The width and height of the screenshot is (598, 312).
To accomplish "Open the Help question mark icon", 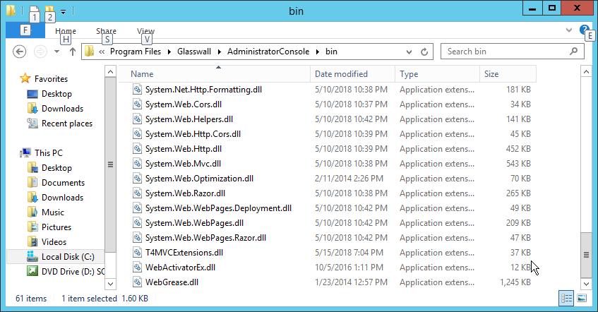I will (x=584, y=30).
